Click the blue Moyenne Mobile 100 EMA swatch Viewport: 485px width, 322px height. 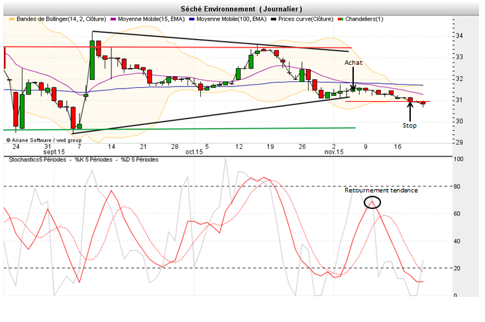[x=191, y=19]
